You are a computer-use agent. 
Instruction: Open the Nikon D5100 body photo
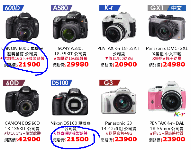pos(70,102)
